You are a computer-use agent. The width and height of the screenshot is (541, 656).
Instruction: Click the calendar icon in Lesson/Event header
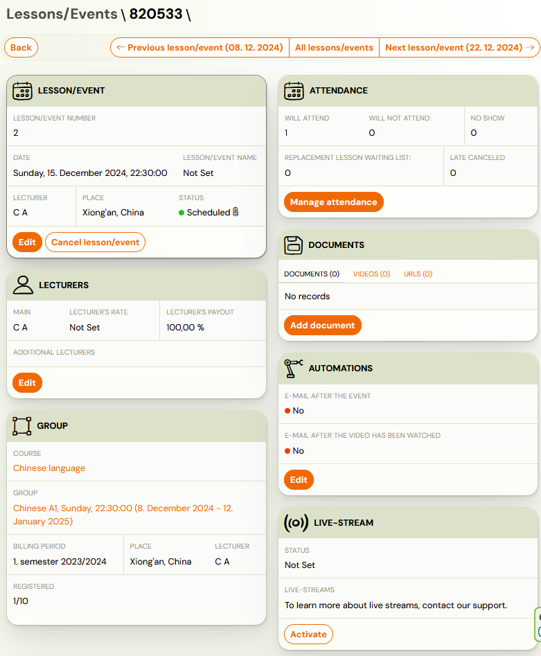click(x=22, y=91)
